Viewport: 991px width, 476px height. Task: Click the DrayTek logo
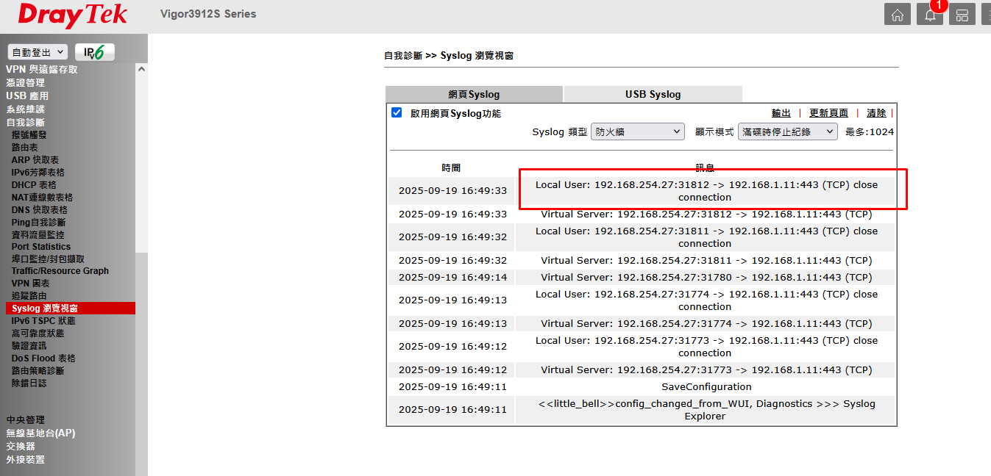pyautogui.click(x=72, y=15)
